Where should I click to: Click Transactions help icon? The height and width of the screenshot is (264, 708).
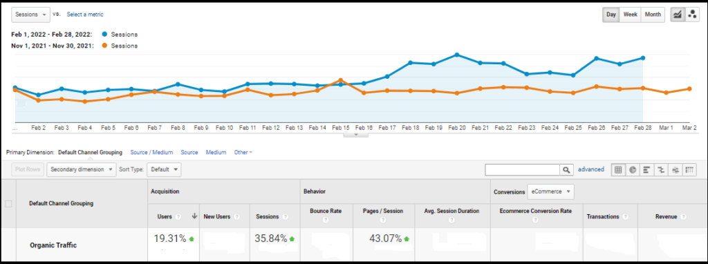pyautogui.click(x=625, y=217)
